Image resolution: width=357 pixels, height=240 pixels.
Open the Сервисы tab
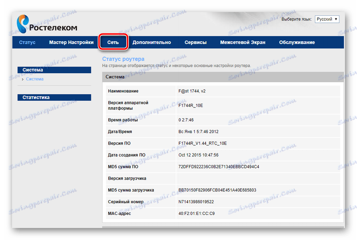(195, 42)
